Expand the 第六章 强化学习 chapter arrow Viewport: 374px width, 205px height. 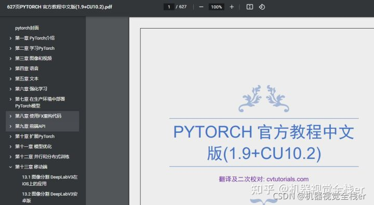tap(10, 89)
